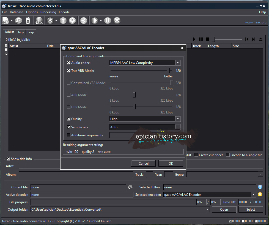Screen dimensions: 269x225
Task: Click the playback position slider handle
Action: (x=213, y=39)
